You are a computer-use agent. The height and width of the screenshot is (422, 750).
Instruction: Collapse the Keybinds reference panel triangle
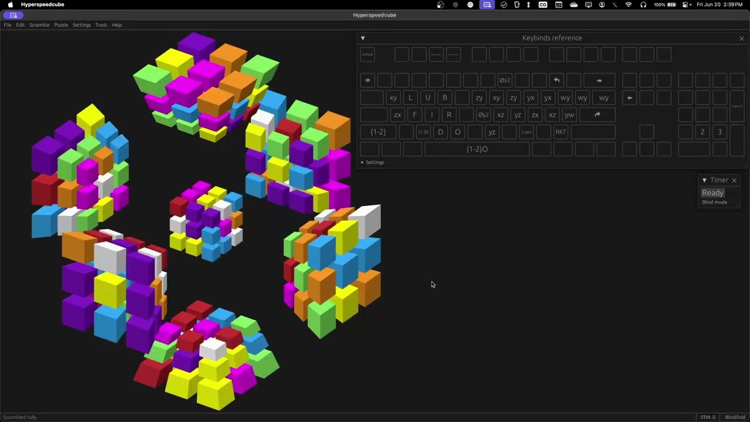(x=363, y=38)
